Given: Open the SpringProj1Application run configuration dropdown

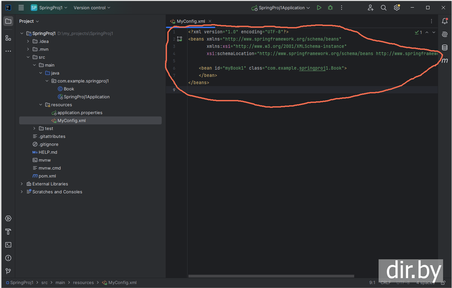Looking at the screenshot, I should 281,8.
